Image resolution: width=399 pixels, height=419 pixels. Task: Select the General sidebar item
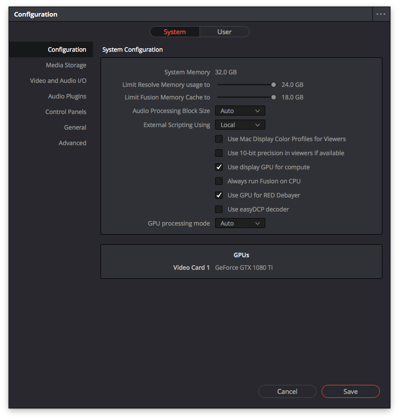point(75,128)
